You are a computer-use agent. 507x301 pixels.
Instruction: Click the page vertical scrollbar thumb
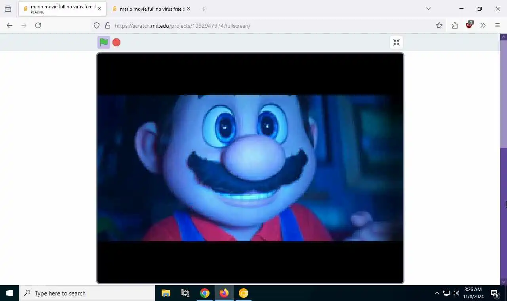[x=504, y=94]
